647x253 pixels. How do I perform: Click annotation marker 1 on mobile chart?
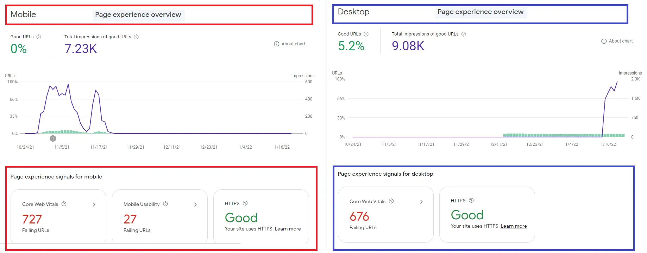tap(53, 138)
